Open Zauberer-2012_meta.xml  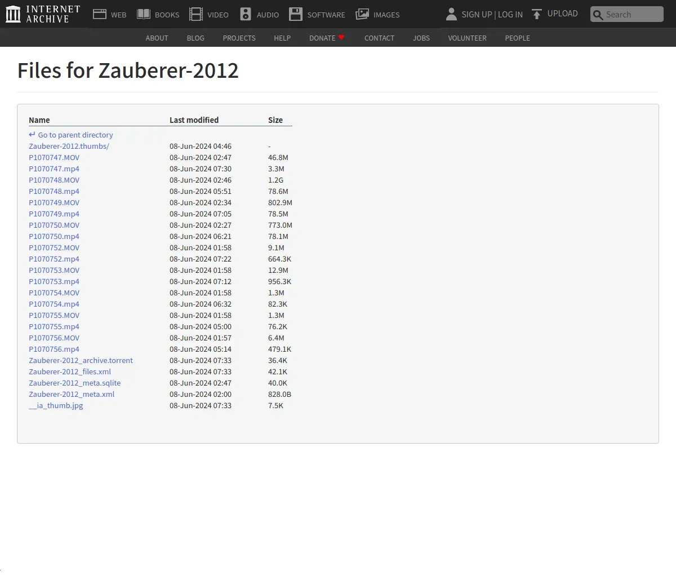[x=72, y=394]
